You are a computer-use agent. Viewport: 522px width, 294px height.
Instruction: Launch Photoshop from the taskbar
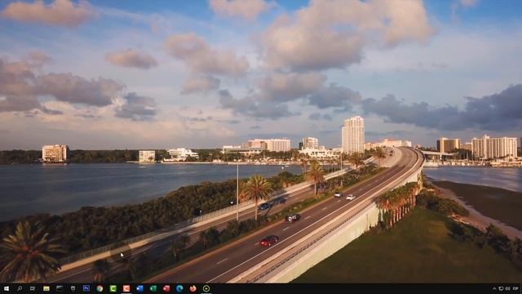click(x=86, y=288)
